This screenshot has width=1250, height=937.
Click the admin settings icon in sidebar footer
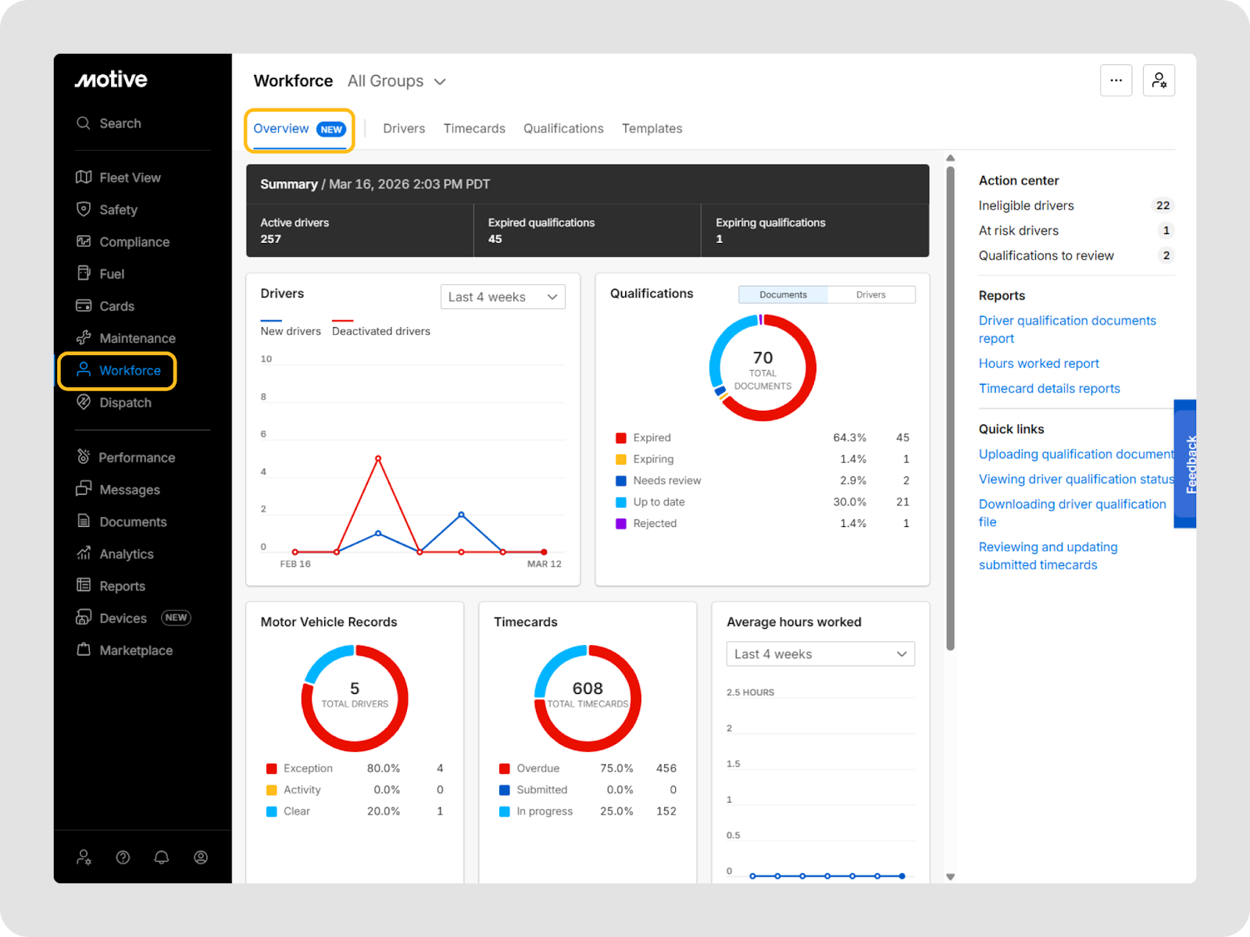pyautogui.click(x=84, y=857)
